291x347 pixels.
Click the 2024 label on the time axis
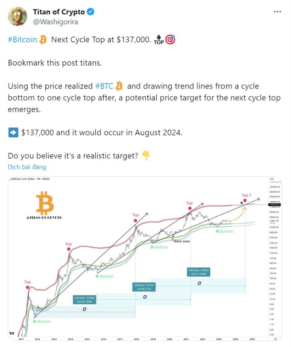pos(235,339)
